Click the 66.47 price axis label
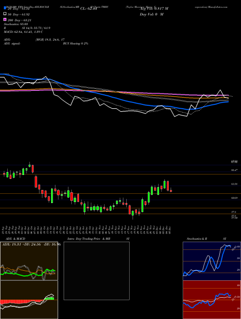 pyautogui.click(x=234, y=170)
